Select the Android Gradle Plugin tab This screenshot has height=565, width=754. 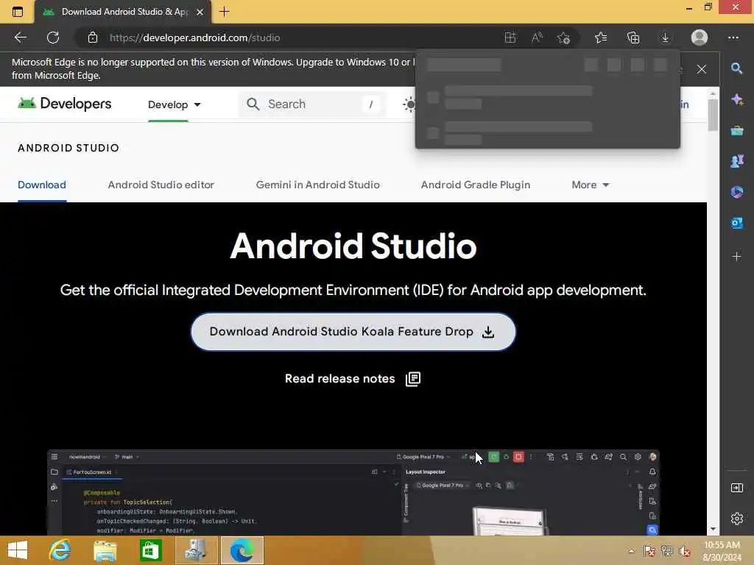point(476,185)
